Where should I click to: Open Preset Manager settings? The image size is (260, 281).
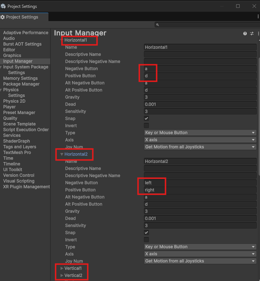point(19,113)
